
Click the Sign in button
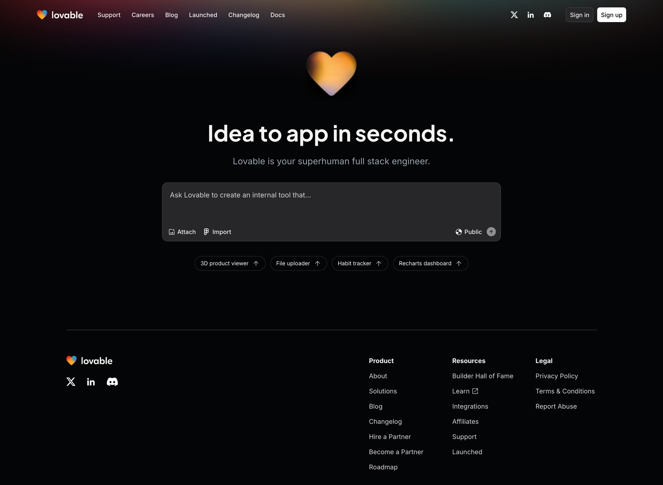click(x=579, y=15)
